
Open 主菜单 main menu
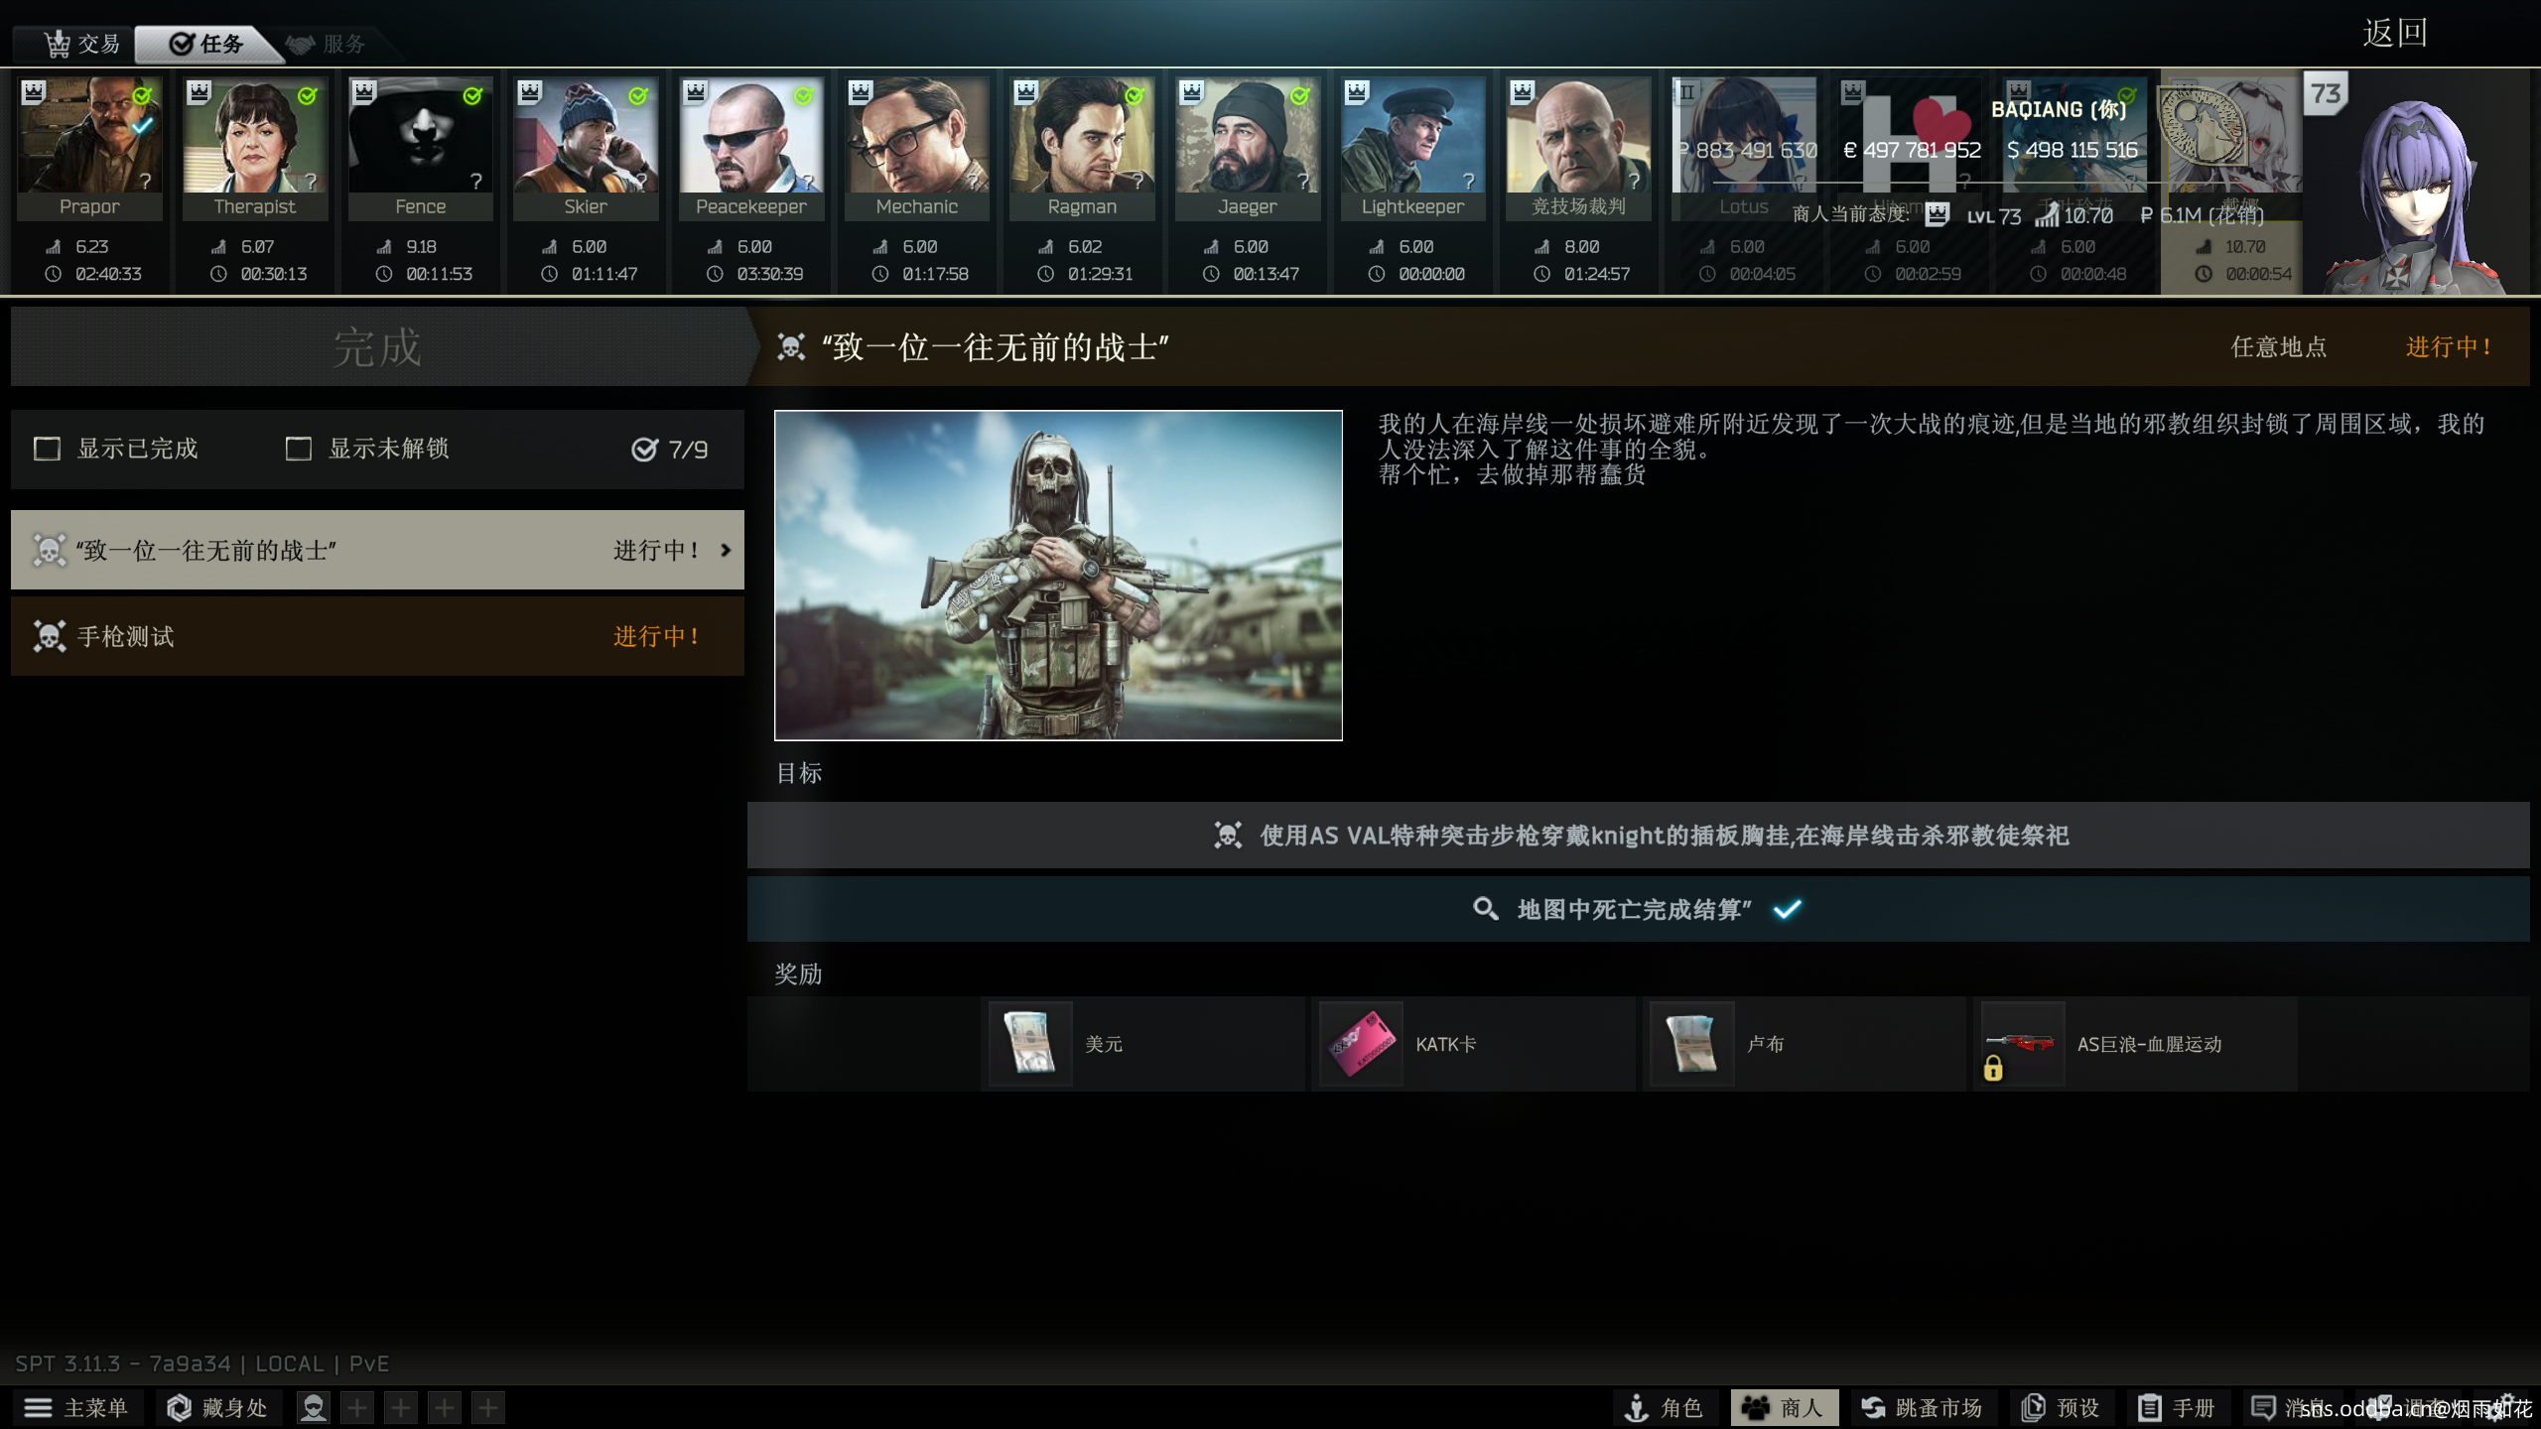77,1407
